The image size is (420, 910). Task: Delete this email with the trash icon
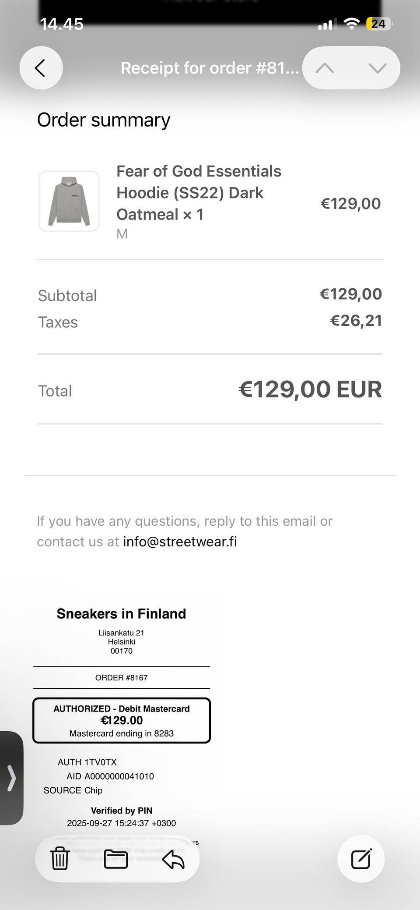pyautogui.click(x=60, y=858)
